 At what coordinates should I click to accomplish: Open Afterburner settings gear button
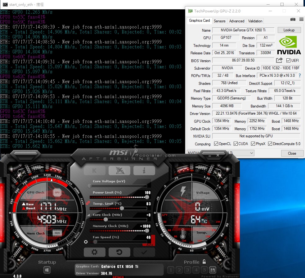coord(95,252)
